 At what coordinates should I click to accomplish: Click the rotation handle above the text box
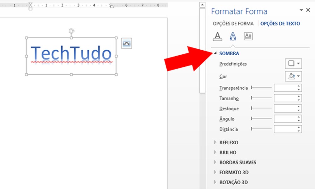coord(71,31)
